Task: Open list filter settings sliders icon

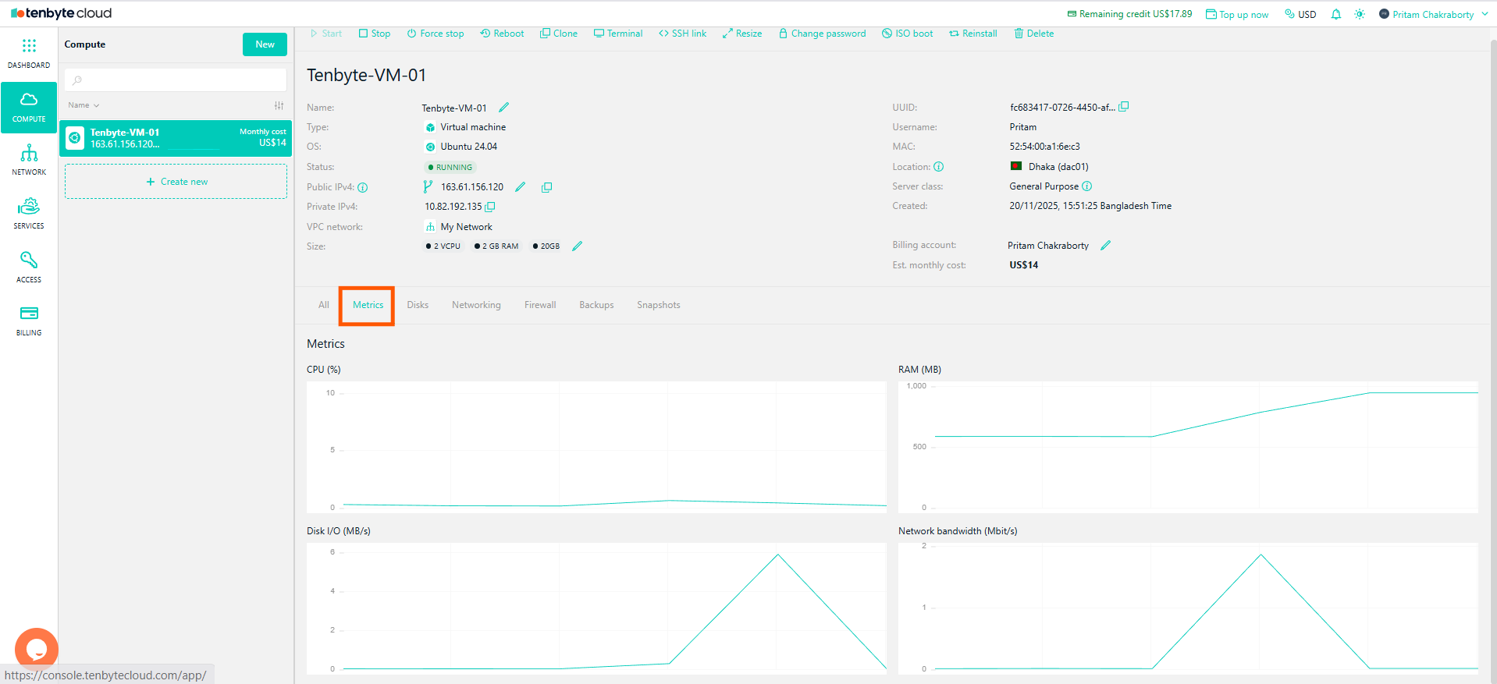Action: pyautogui.click(x=279, y=105)
